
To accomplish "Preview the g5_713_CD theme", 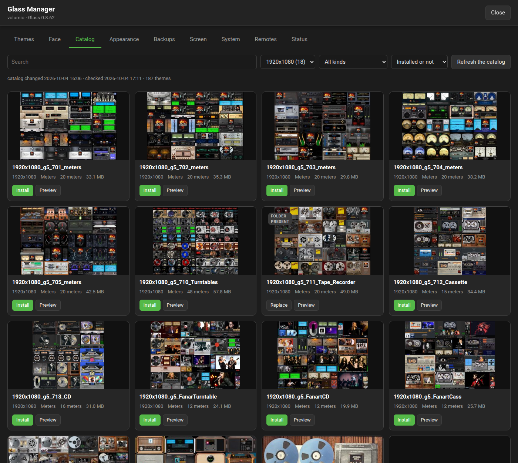I will coord(48,420).
